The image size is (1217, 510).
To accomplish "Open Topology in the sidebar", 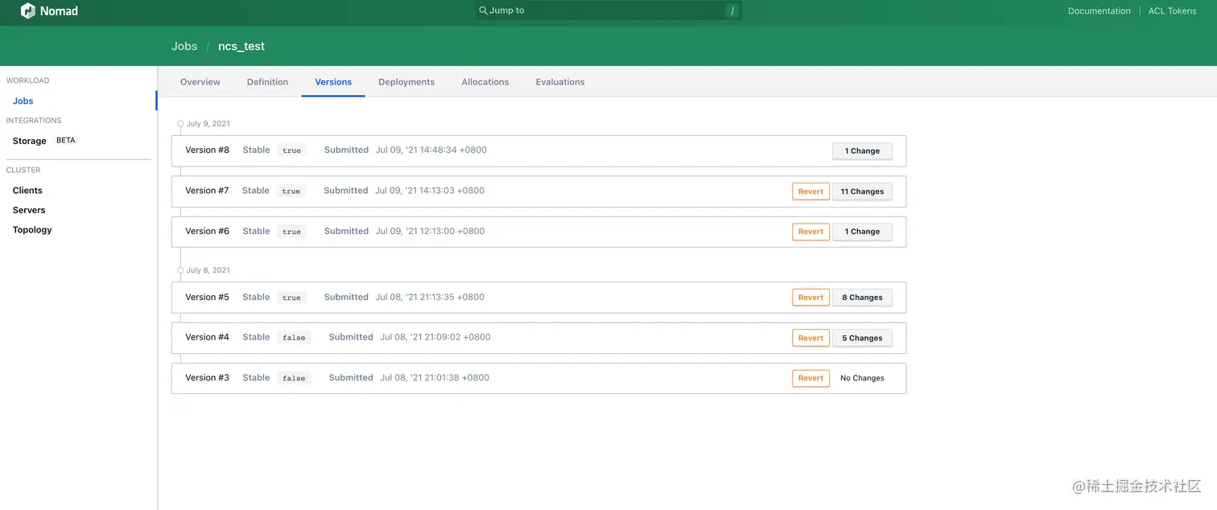I will [32, 230].
